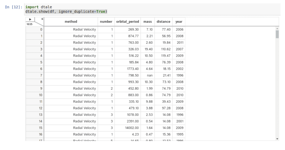Open the method column header menu
Image resolution: width=285 pixels, height=150 pixels.
(71, 22)
